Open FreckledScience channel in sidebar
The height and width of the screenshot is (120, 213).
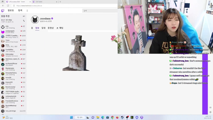tap(13, 102)
